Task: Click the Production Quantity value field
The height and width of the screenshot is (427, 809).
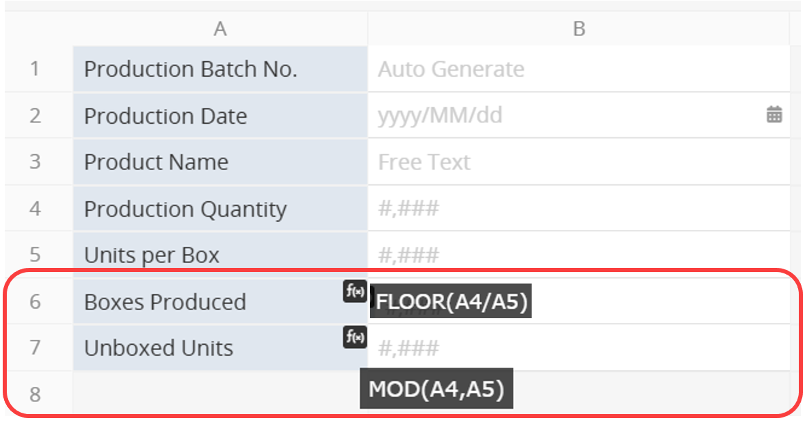Action: point(578,208)
